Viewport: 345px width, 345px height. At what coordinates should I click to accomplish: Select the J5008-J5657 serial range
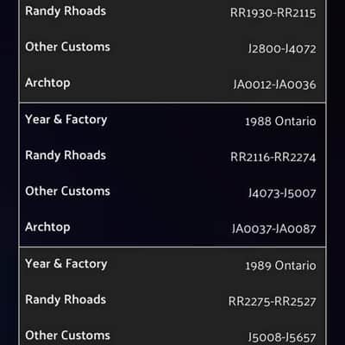282,337
